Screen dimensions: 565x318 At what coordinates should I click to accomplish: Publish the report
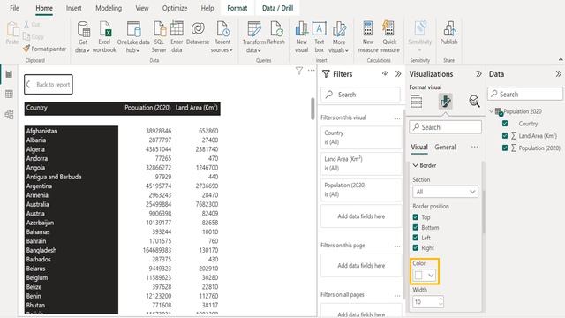(x=448, y=34)
